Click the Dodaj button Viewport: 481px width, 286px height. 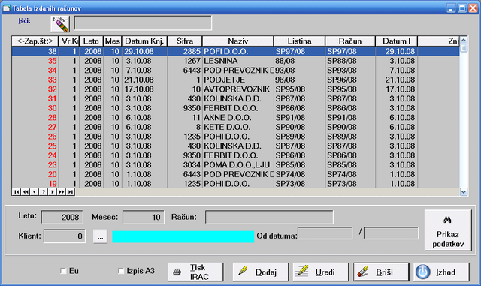point(261,272)
